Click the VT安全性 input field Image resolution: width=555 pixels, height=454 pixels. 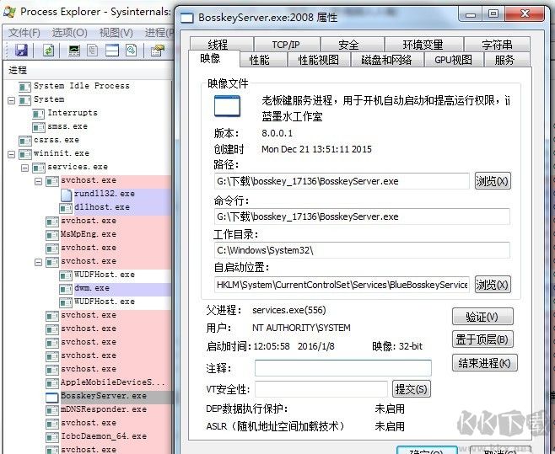tap(321, 389)
